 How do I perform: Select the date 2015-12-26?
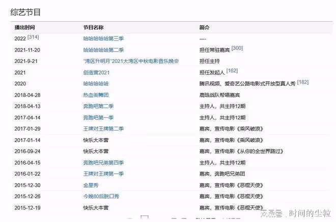(x=27, y=196)
